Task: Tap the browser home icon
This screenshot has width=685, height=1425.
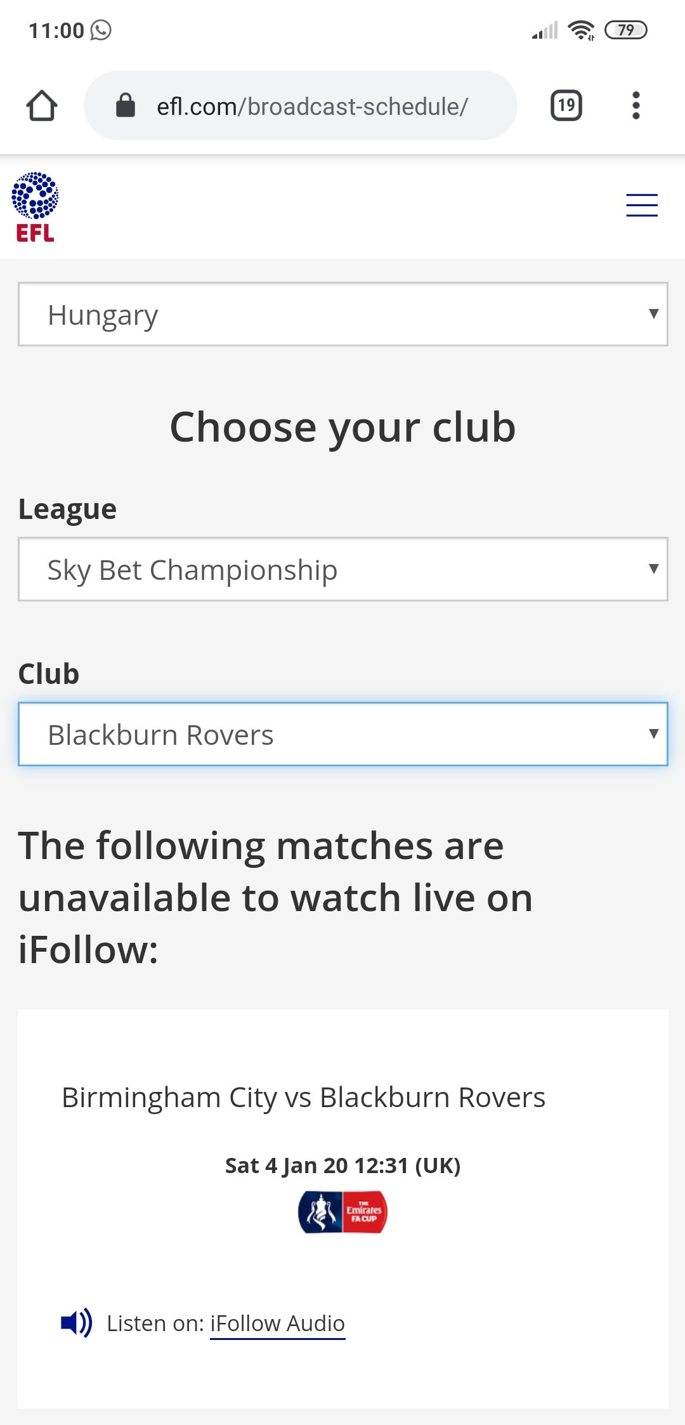Action: [42, 105]
